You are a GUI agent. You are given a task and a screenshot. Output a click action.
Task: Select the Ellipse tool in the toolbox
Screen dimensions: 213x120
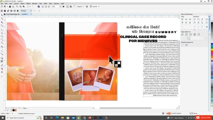click(x=2, y=39)
